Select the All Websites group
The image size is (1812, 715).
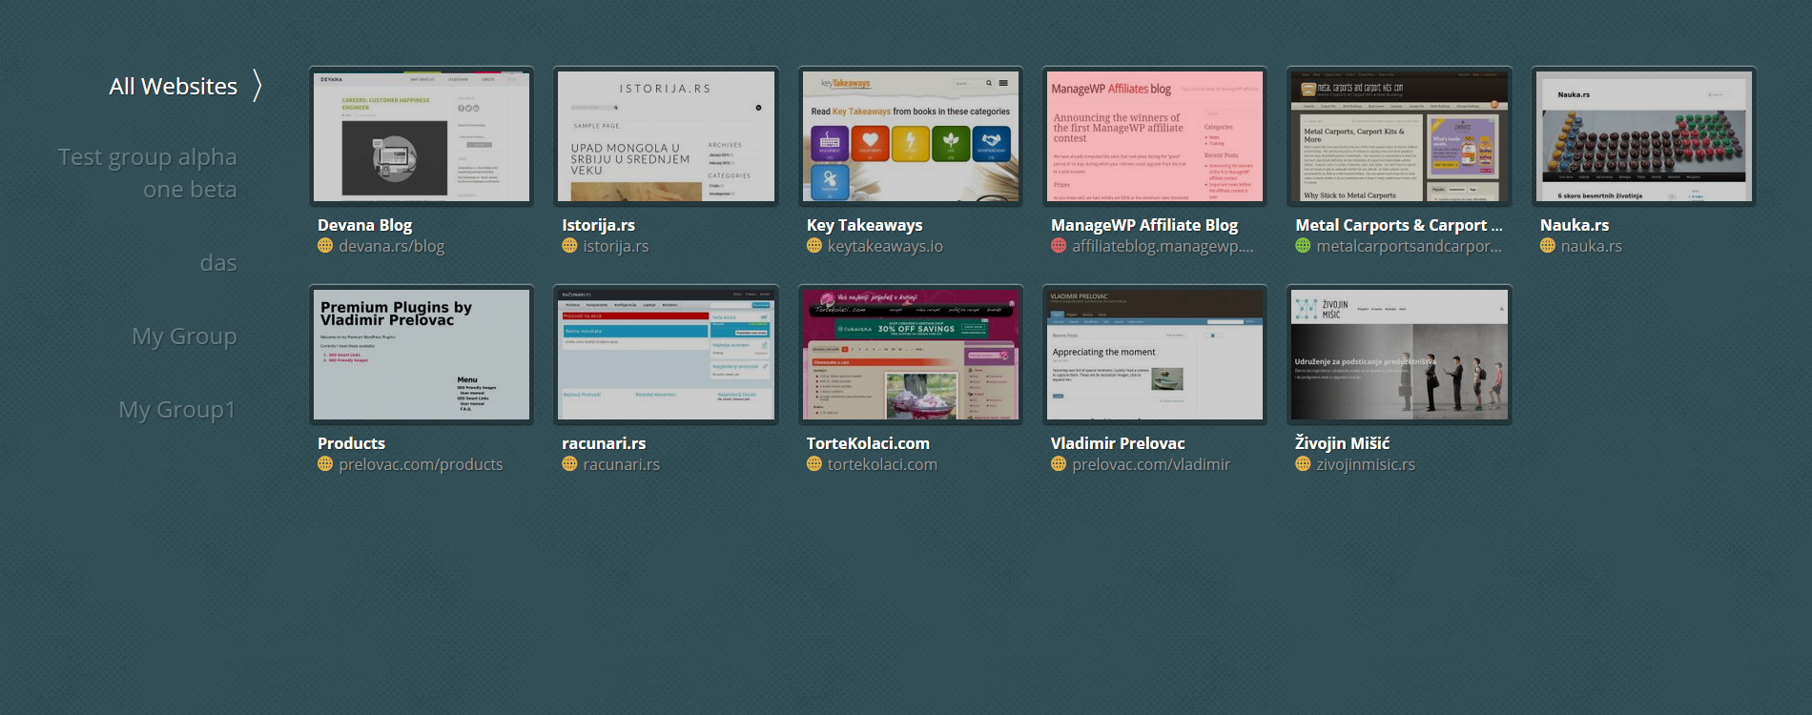click(x=173, y=87)
